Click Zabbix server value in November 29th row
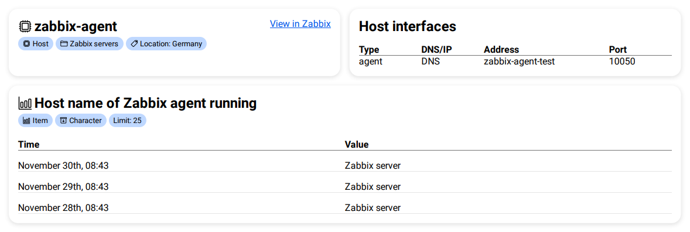This screenshot has height=232, width=690. point(373,187)
